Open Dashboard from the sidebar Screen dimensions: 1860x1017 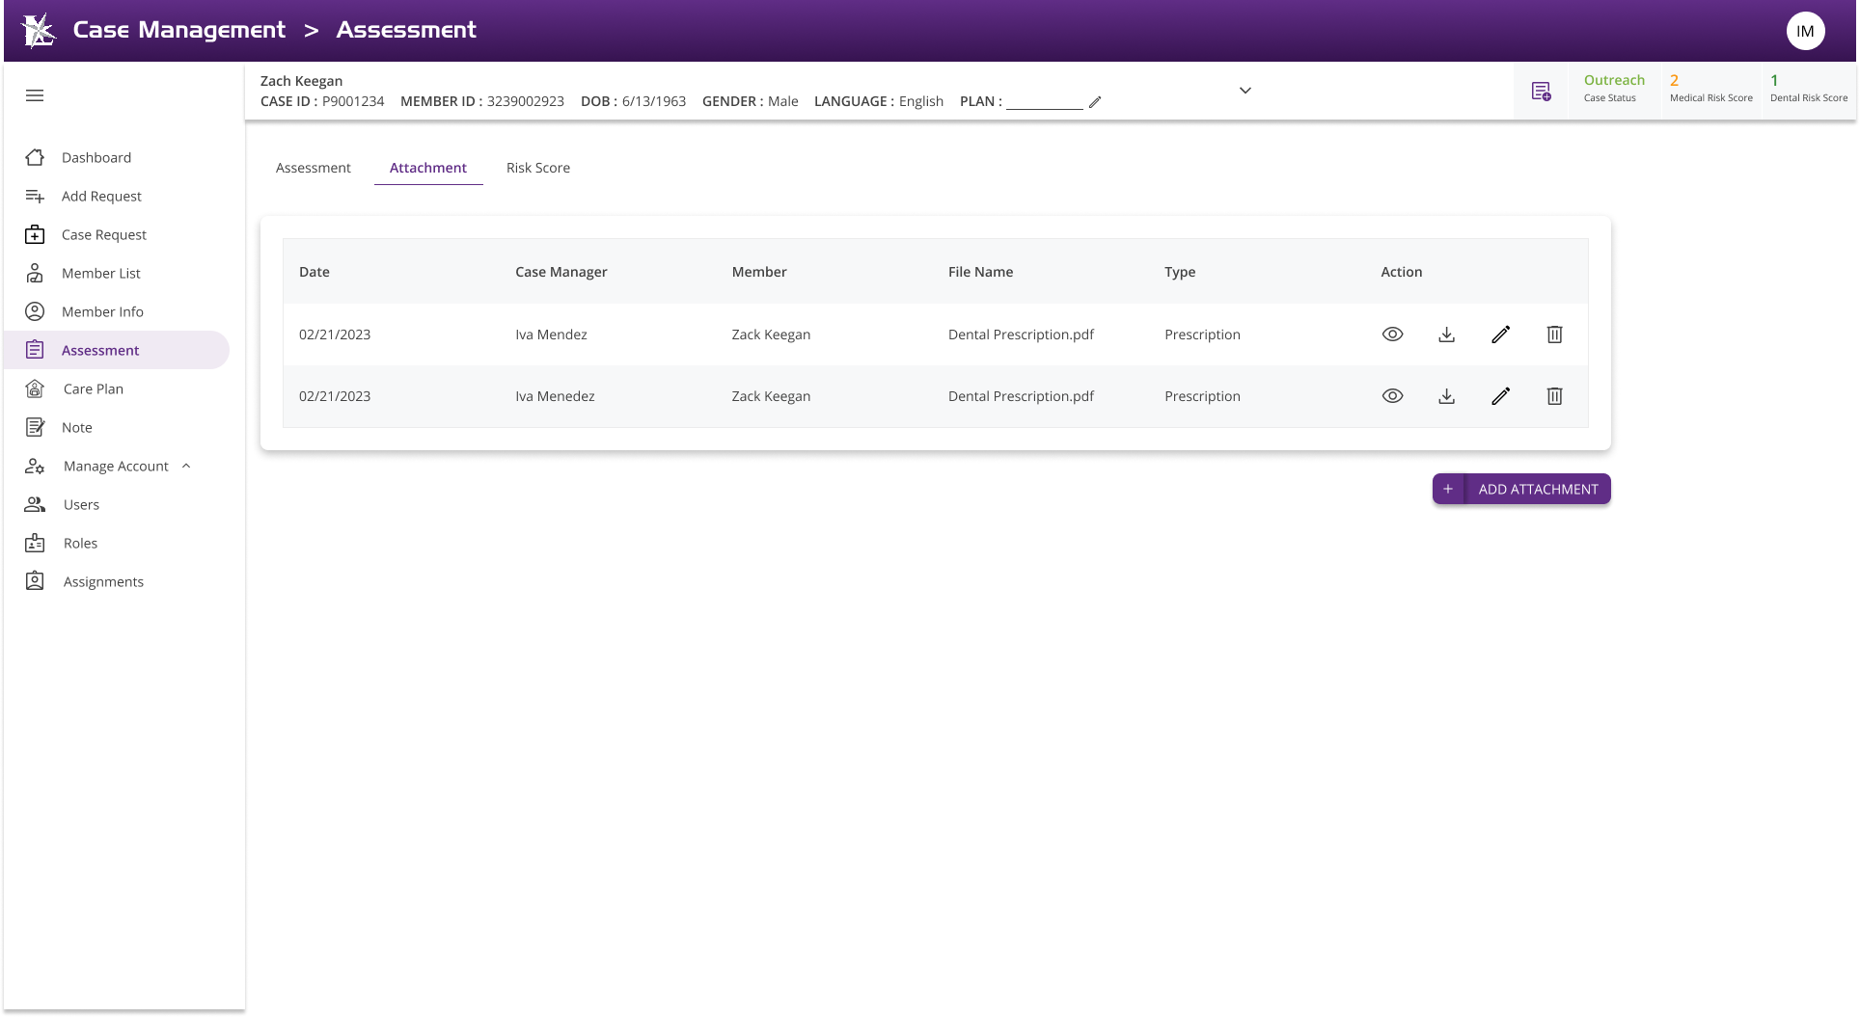point(96,157)
